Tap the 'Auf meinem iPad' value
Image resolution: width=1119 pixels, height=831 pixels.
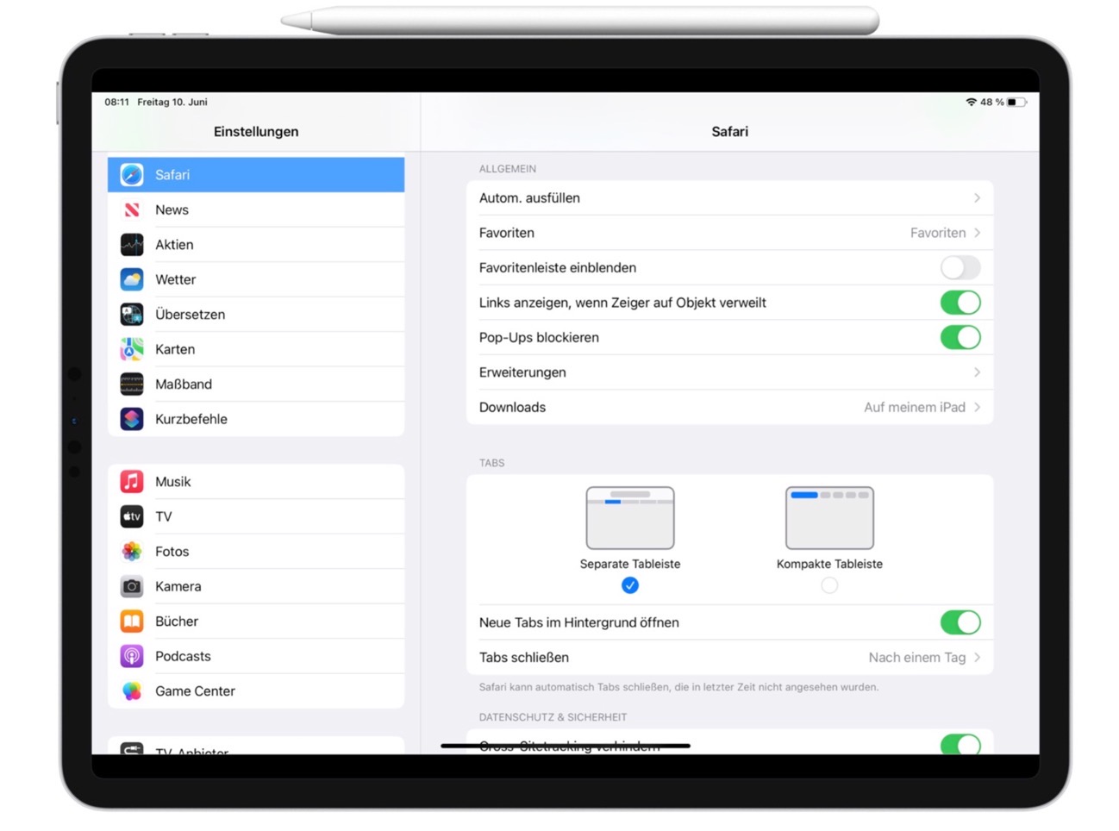[915, 408]
